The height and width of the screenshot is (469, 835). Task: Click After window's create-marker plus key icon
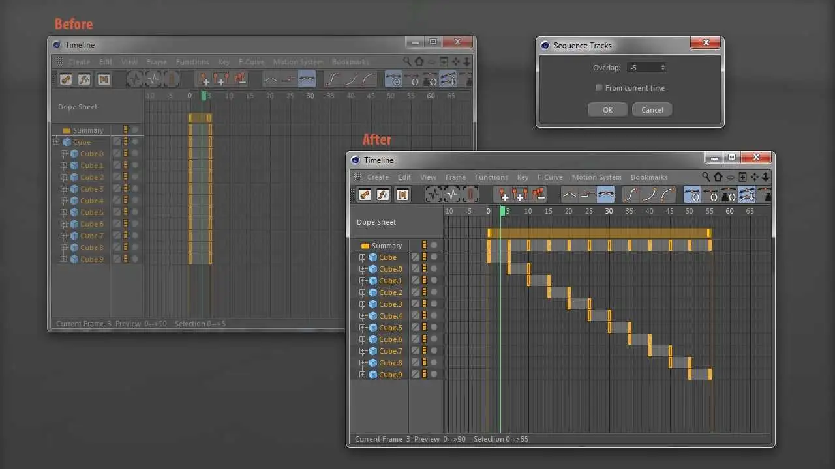coord(503,194)
